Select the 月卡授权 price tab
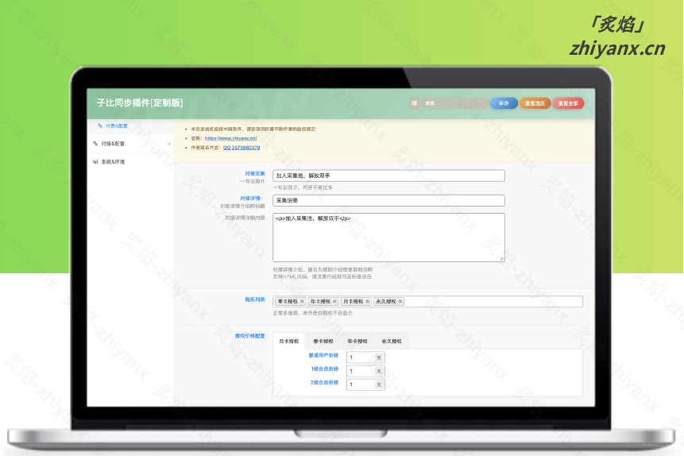Image resolution: width=684 pixels, height=456 pixels. point(289,342)
